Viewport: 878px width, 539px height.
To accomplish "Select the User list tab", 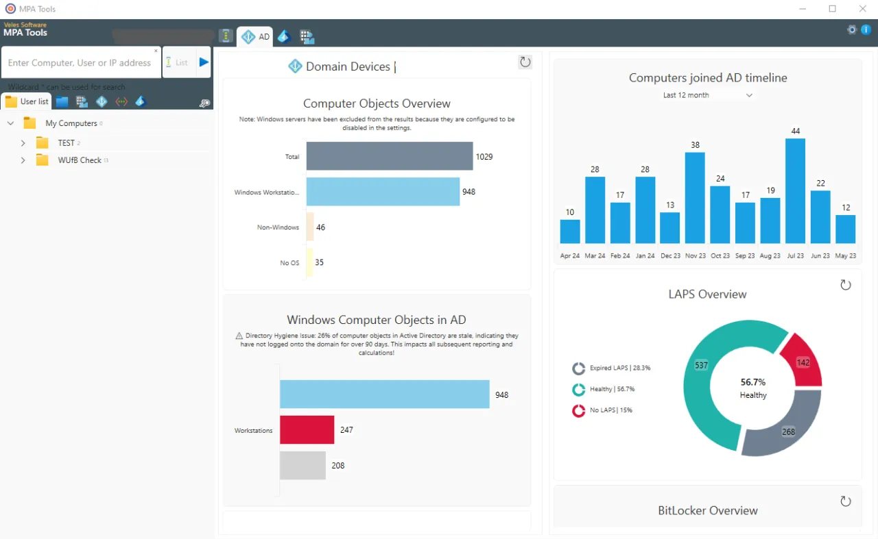I will point(27,101).
